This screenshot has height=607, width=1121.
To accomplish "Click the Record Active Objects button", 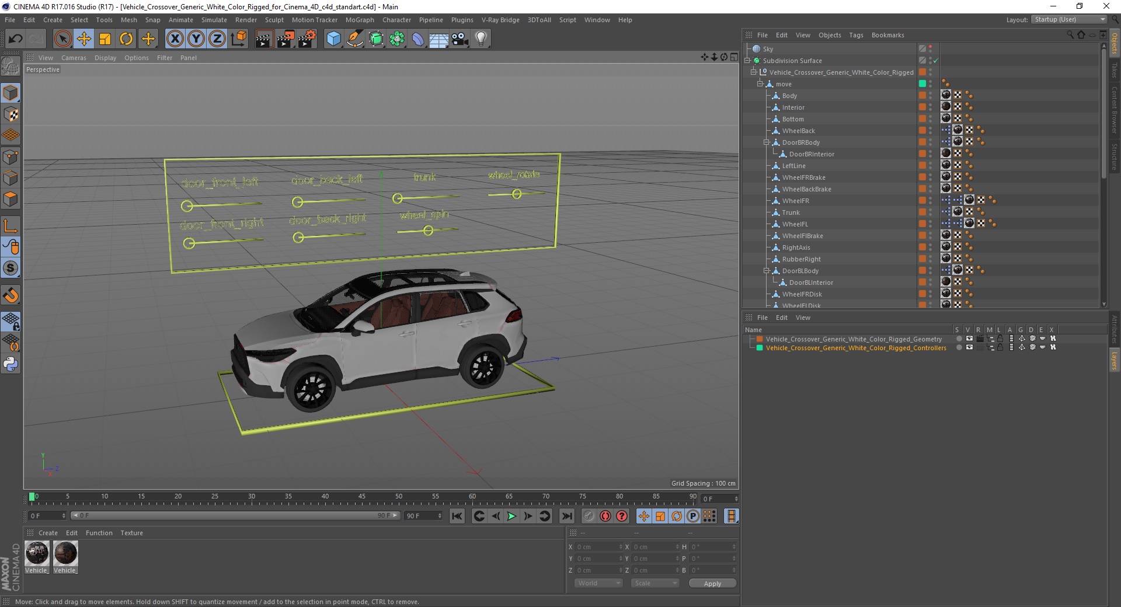I will tap(589, 516).
